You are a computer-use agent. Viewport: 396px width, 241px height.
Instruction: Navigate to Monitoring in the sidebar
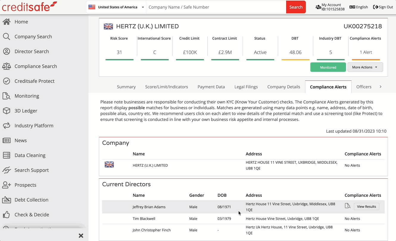(x=27, y=96)
